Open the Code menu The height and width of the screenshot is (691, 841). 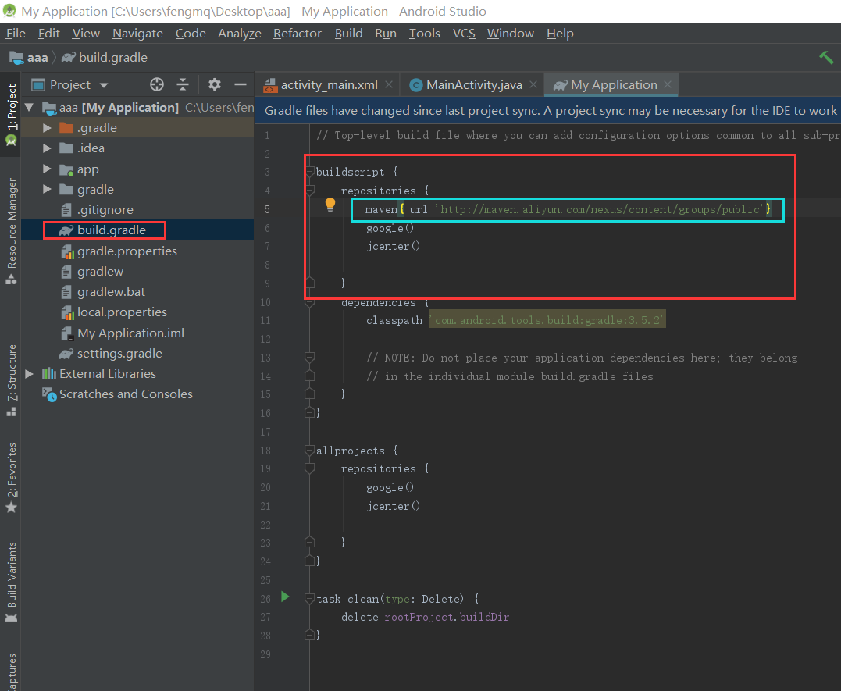[191, 34]
